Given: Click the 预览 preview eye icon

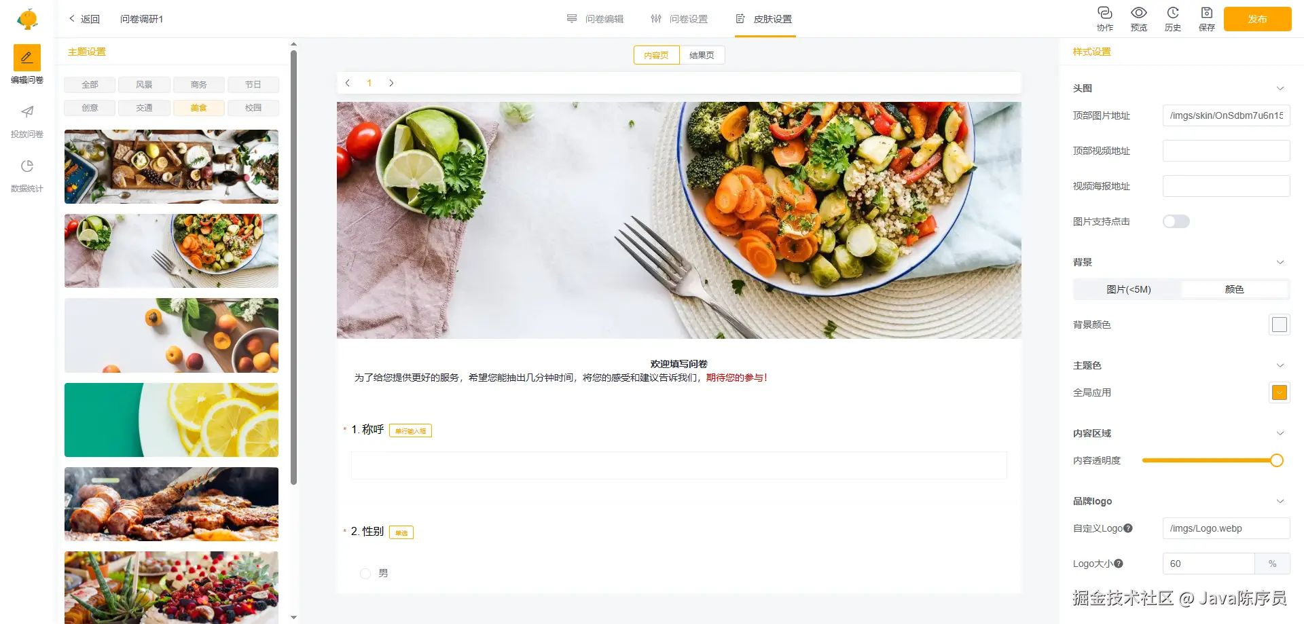Looking at the screenshot, I should (1139, 13).
